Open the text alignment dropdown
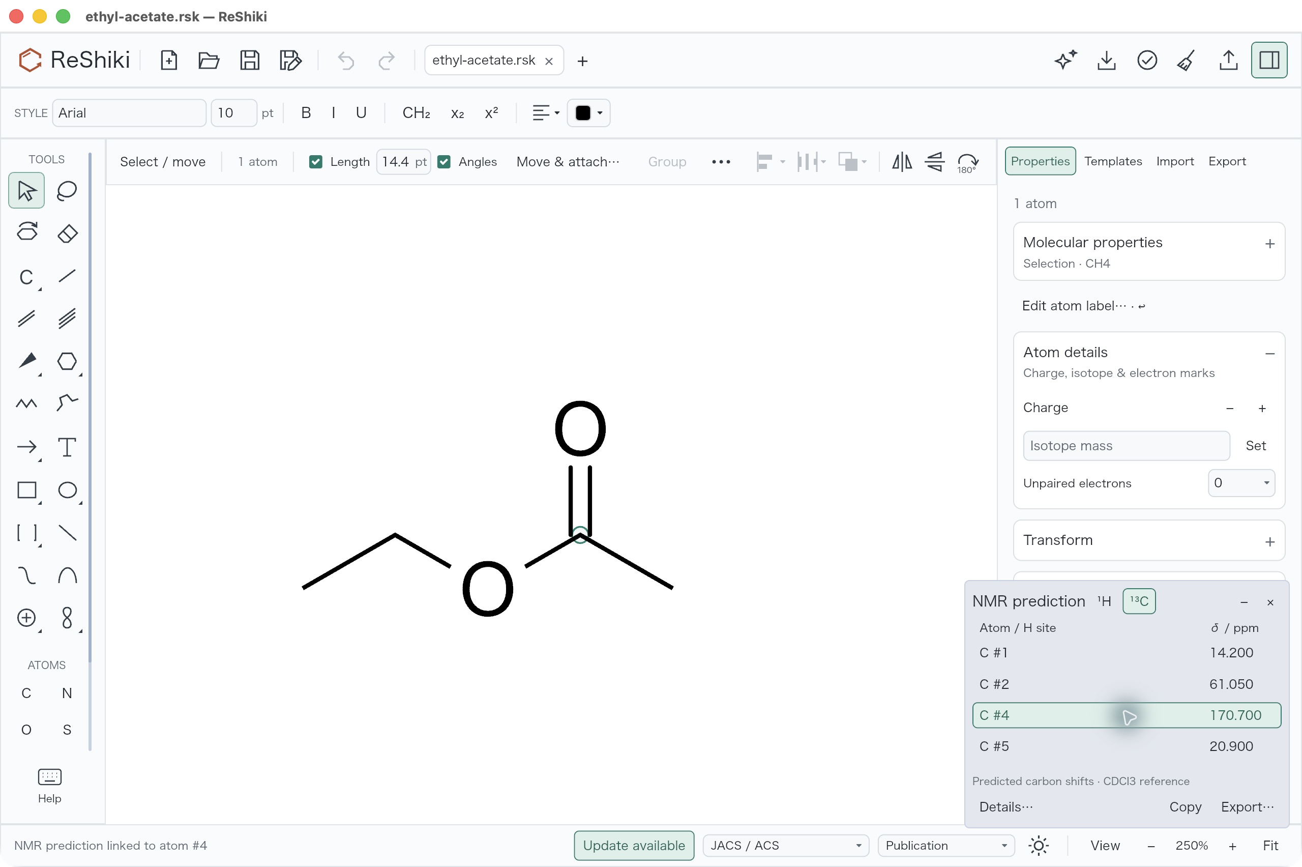This screenshot has height=867, width=1302. [546, 113]
